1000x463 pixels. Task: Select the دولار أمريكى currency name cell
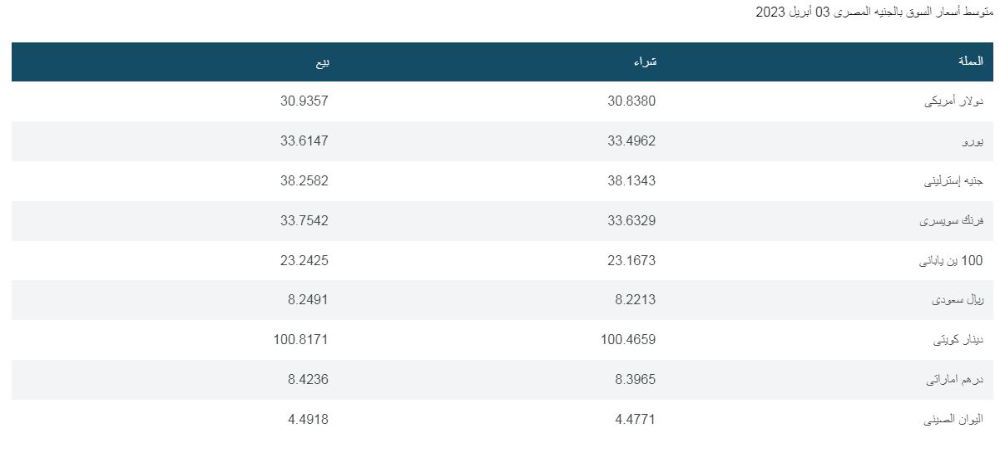(953, 101)
